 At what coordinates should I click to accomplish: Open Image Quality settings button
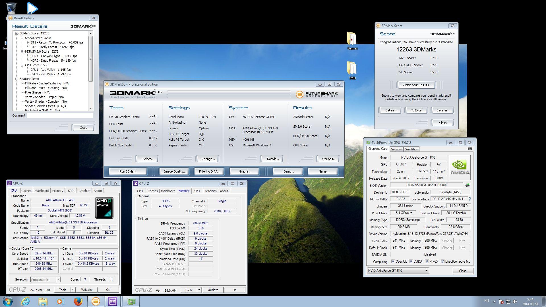click(x=175, y=171)
